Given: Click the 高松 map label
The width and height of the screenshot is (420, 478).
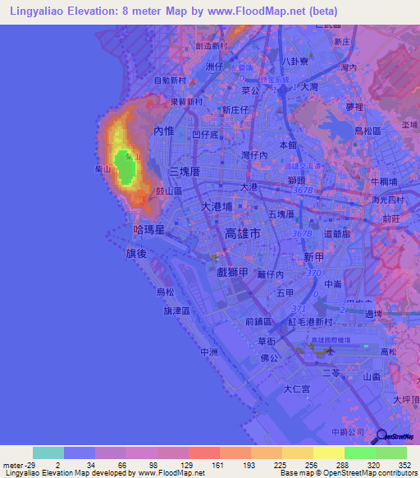Looking at the screenshot, I should click(389, 352).
